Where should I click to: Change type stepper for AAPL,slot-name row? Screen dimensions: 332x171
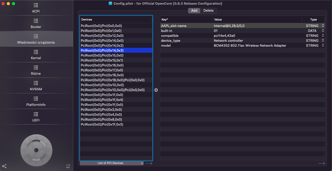pos(323,26)
